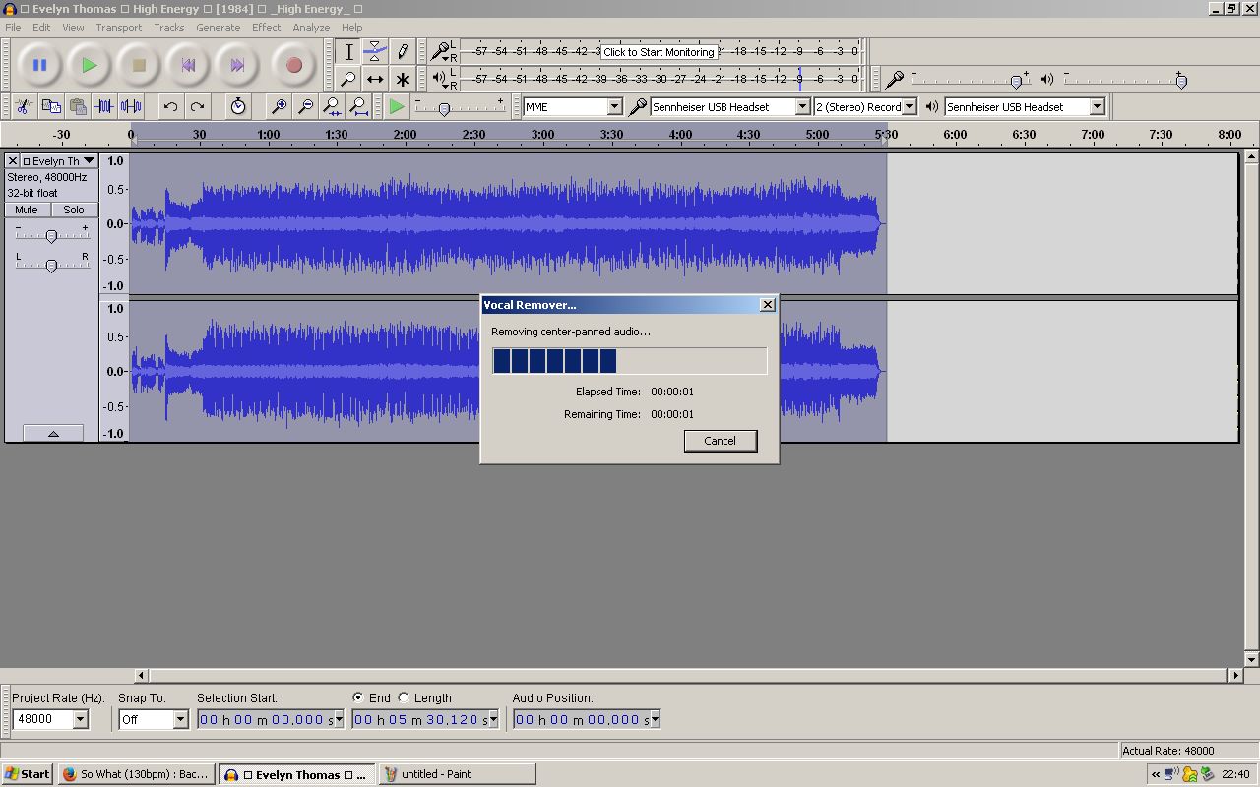1260x787 pixels.
Task: Skip to End of the track
Action: click(237, 66)
